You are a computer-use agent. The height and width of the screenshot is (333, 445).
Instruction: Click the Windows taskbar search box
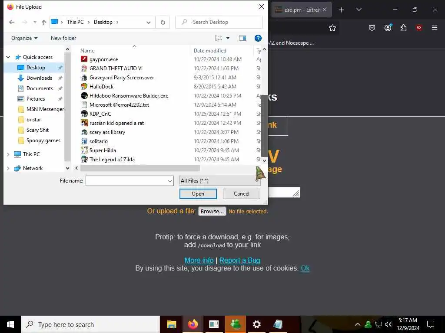pyautogui.click(x=90, y=324)
